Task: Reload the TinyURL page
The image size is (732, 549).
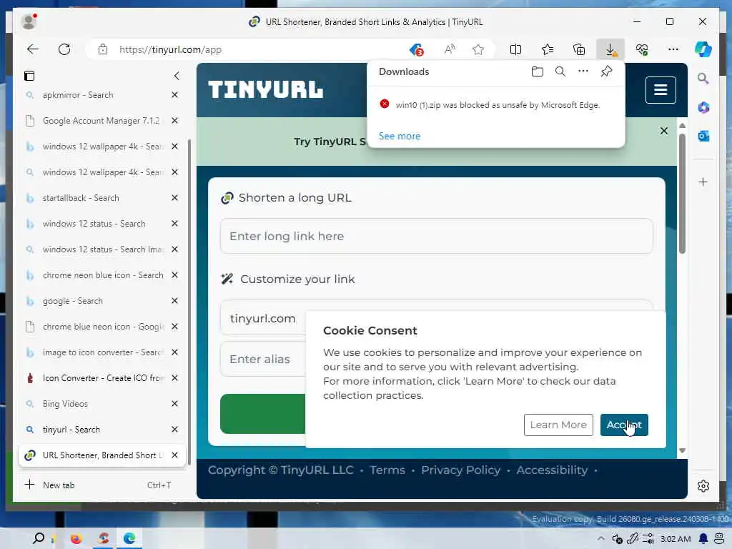Action: click(64, 49)
